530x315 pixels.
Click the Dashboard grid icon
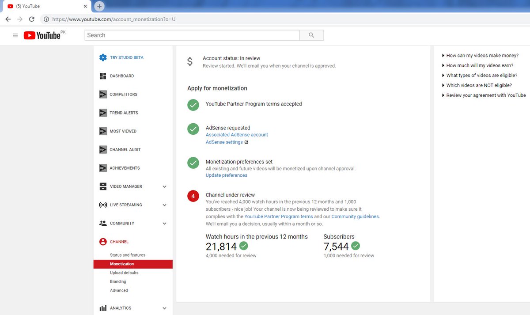(x=103, y=76)
